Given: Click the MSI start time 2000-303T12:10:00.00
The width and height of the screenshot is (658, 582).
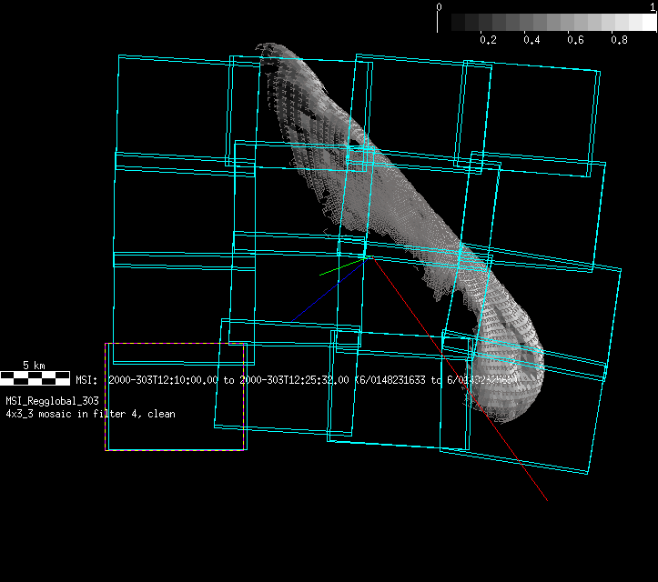Looking at the screenshot, I should click(164, 380).
